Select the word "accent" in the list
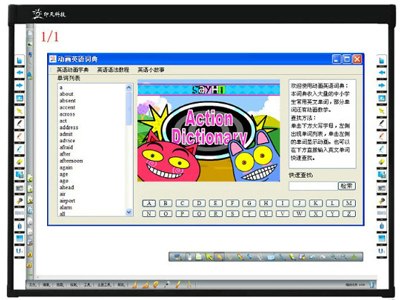The width and height of the screenshot is (400, 300). (67, 107)
